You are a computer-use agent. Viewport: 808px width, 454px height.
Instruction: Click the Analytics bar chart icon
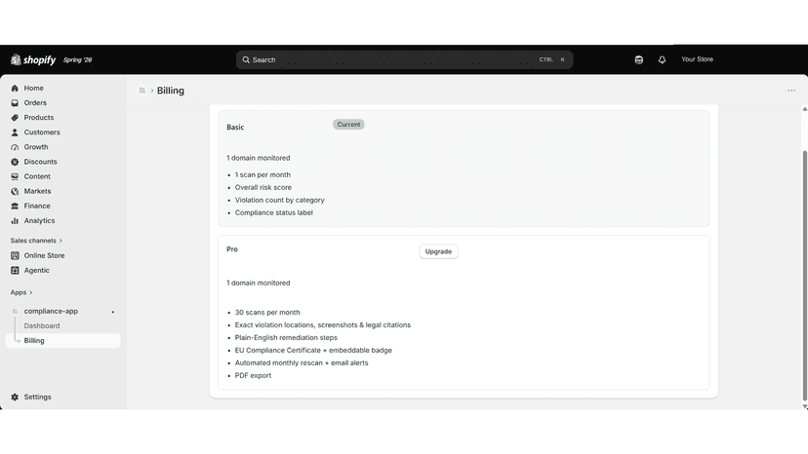pyautogui.click(x=15, y=221)
